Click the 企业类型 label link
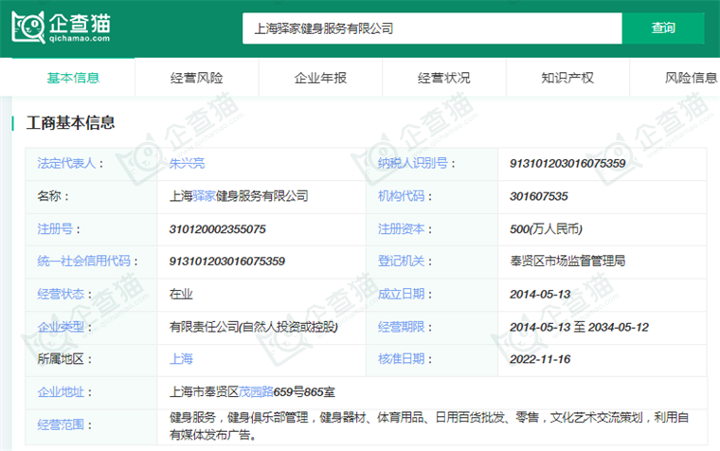Screen dimensions: 720x451 61,327
